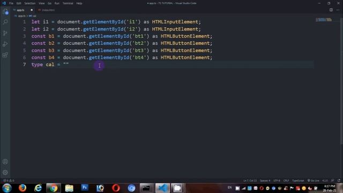Click line number 1 in the gutter
This screenshot has width=343, height=193.
point(24,22)
